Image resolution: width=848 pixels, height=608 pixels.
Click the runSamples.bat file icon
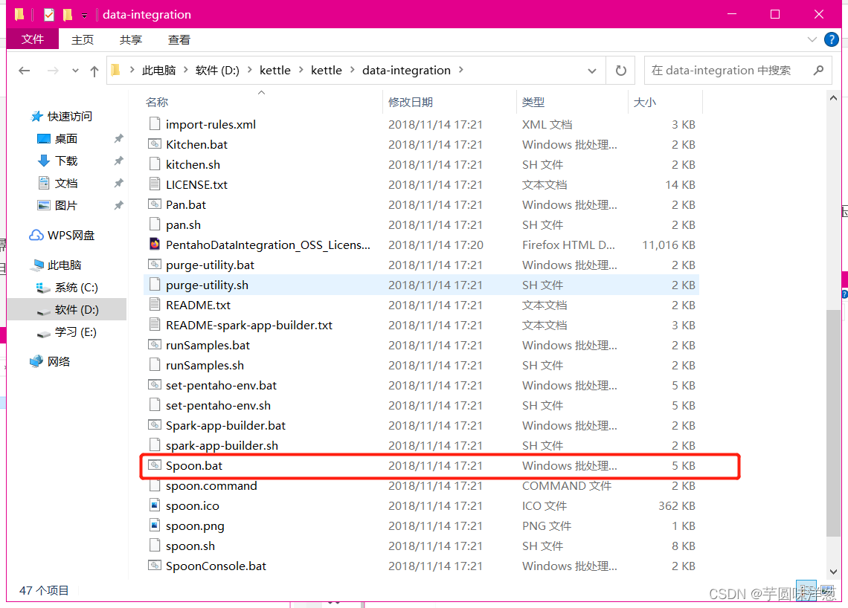click(155, 345)
